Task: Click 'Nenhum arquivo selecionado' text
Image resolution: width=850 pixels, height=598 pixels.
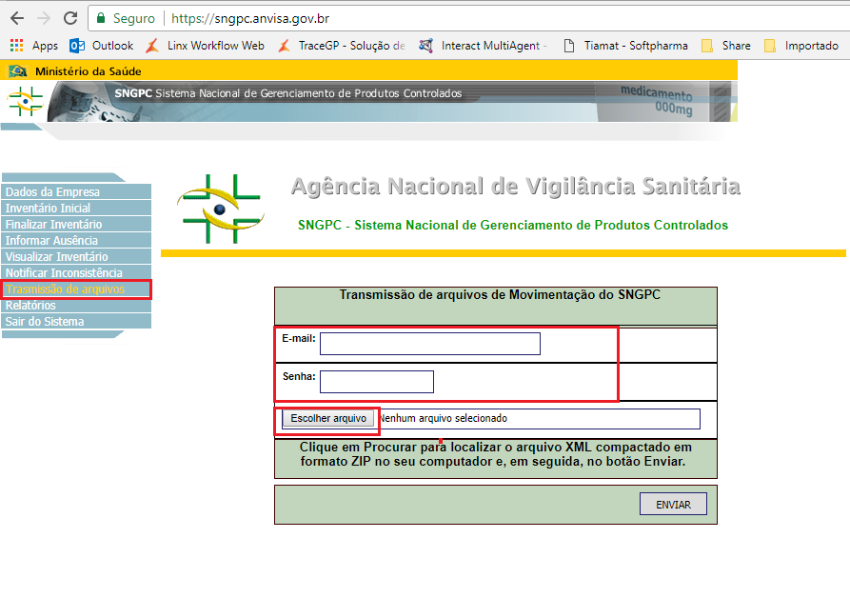Action: tap(443, 419)
